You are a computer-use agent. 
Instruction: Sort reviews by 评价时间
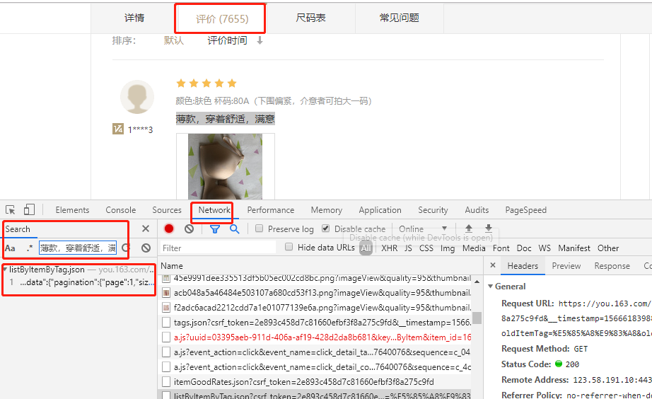pos(227,40)
